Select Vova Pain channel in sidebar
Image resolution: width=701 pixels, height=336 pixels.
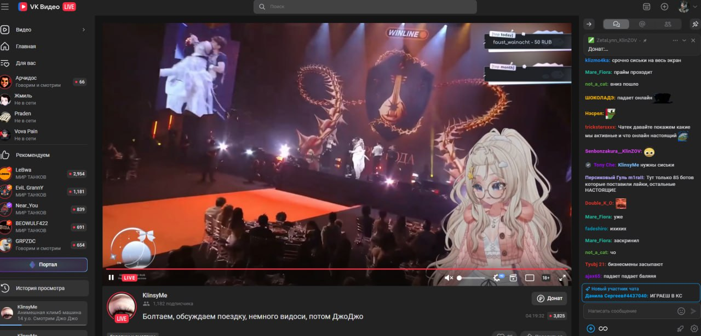(44, 134)
